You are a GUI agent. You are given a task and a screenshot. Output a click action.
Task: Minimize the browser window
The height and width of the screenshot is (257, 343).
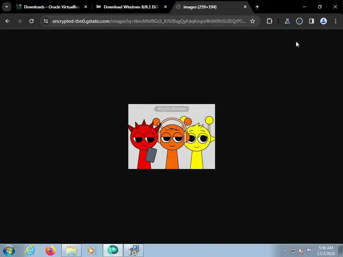(304, 7)
